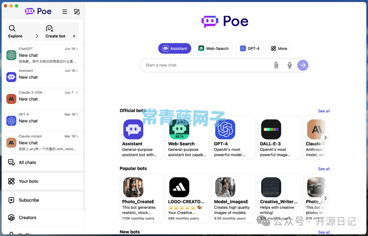This screenshot has width=368, height=236.
Task: Click the Explore label in the sidebar
Action: [15, 36]
